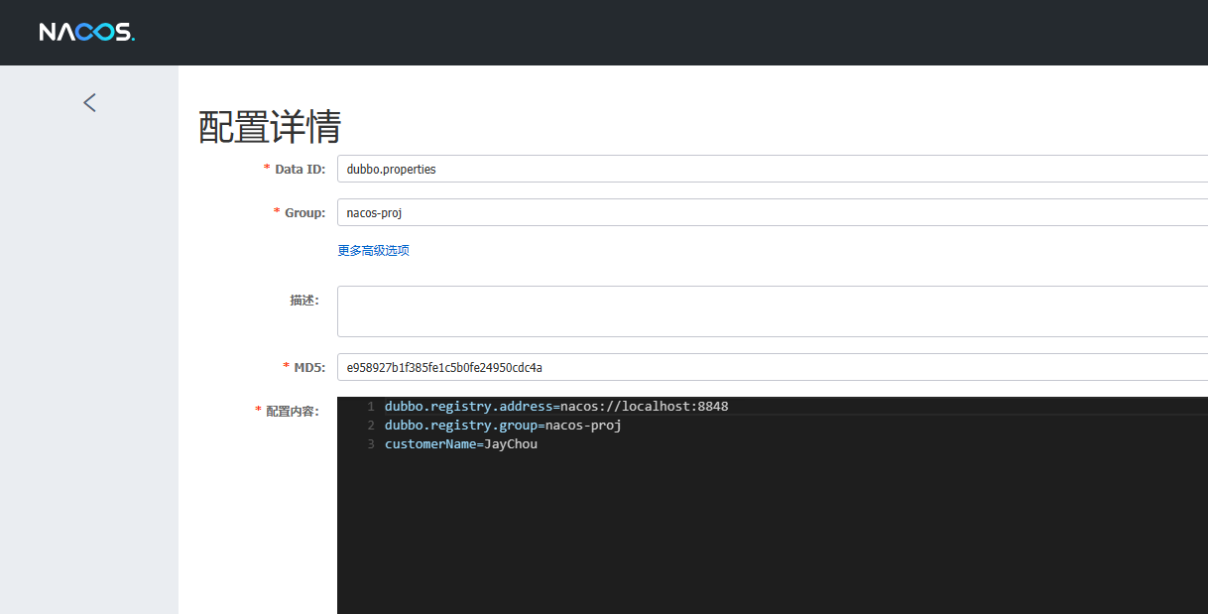Go back using the left chevron arrow
Image resolution: width=1208 pixels, height=614 pixels.
89,102
